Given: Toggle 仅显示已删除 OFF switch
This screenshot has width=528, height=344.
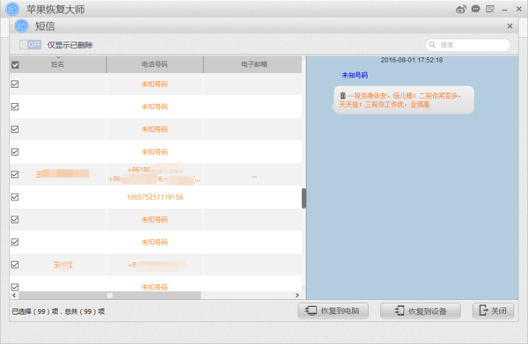Looking at the screenshot, I should (30, 45).
